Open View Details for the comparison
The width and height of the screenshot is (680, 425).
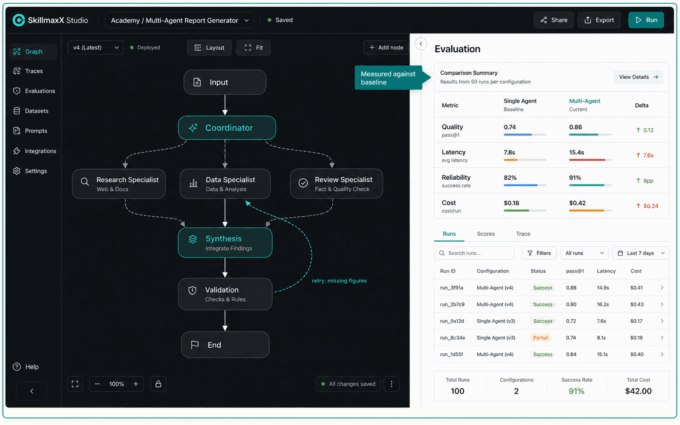pos(638,77)
